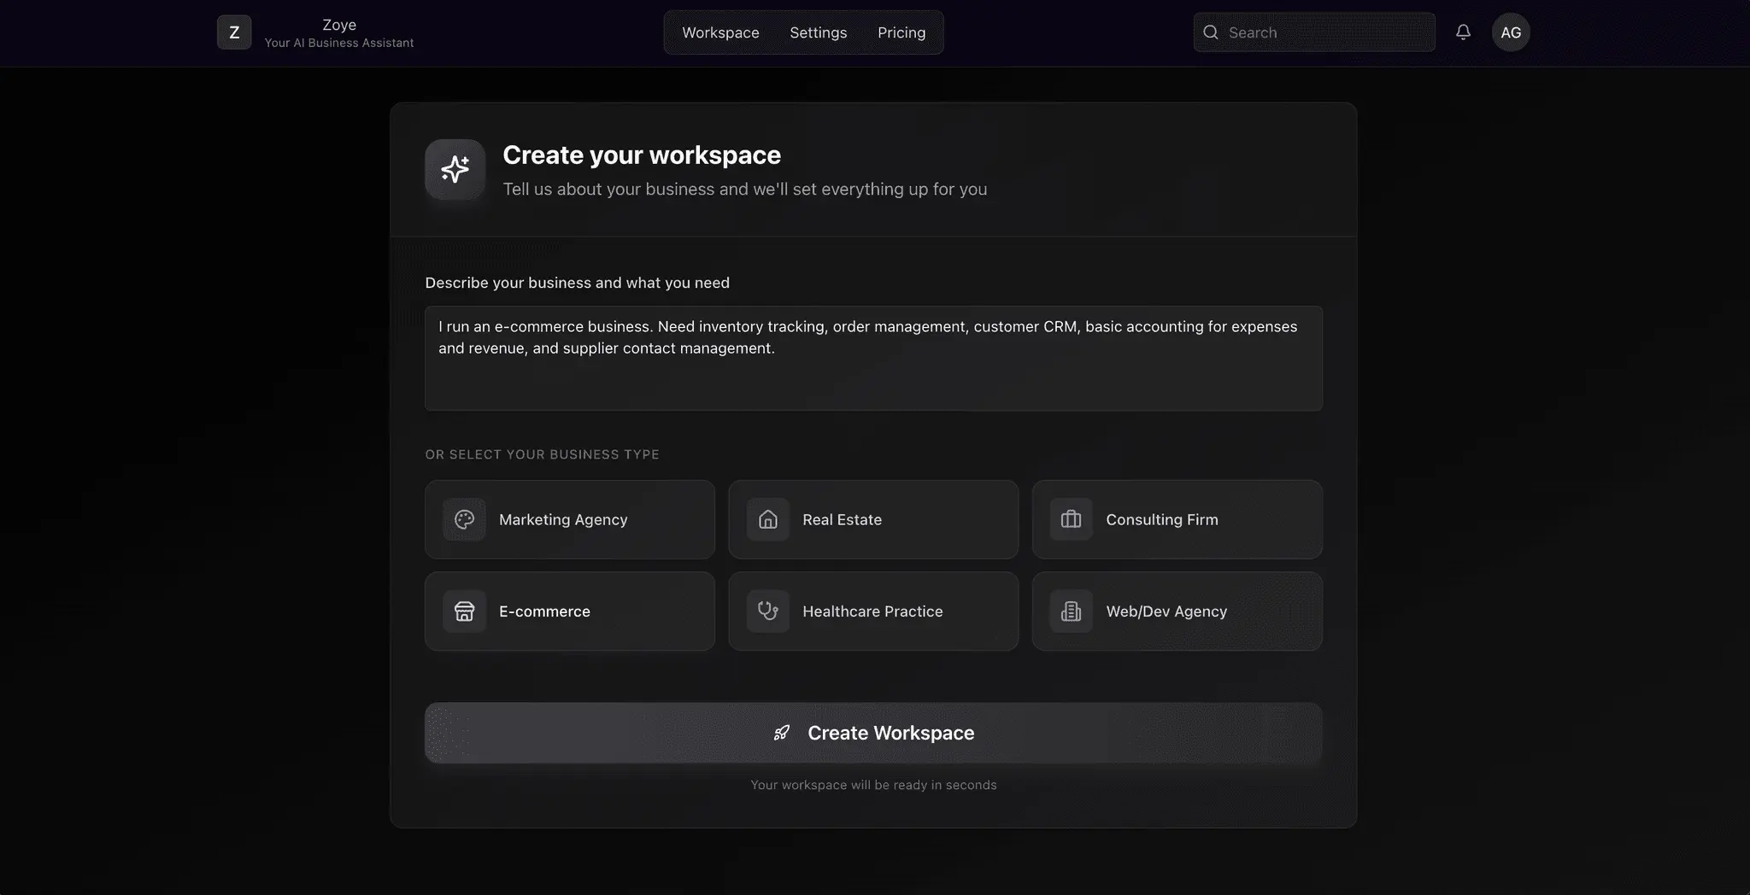Click the Zoye Z logo icon

coord(234,32)
